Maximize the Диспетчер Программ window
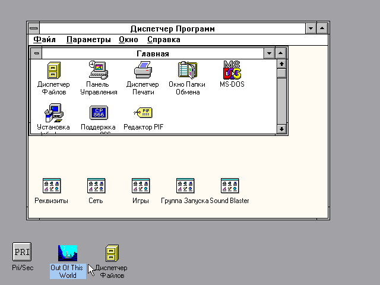This screenshot has height=285, width=380. 322,28
